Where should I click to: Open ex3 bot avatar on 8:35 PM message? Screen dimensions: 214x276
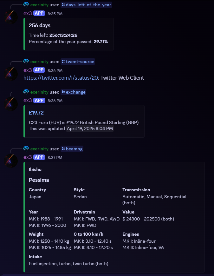pos(11,17)
